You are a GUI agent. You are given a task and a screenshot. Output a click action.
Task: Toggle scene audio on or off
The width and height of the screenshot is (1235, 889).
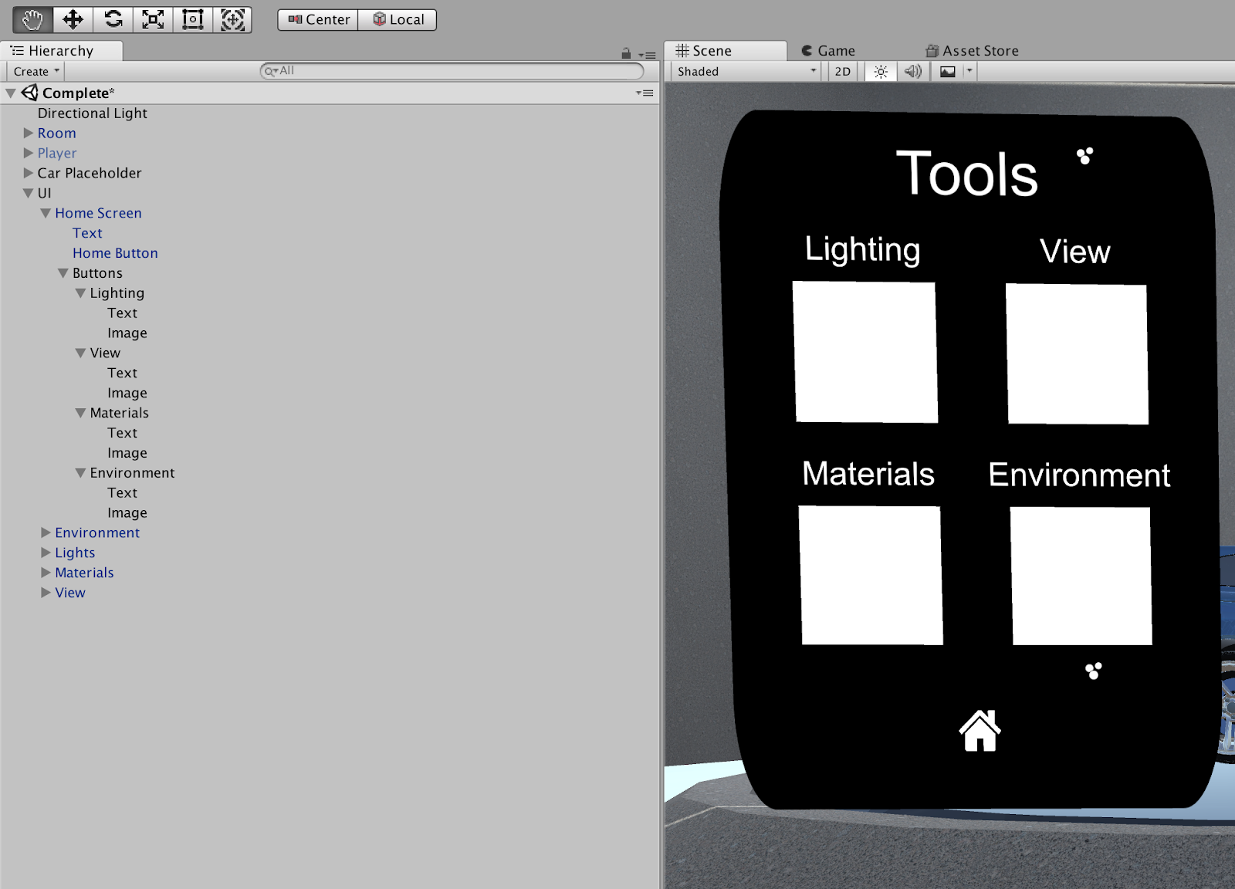[913, 72]
